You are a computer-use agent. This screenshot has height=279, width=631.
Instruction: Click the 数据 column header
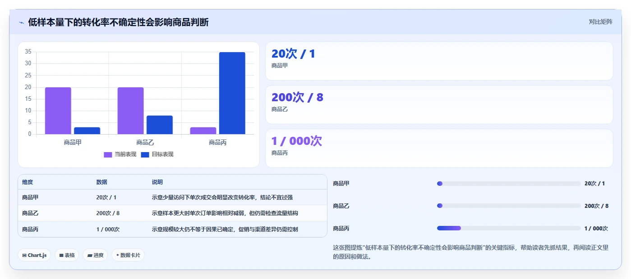click(101, 182)
